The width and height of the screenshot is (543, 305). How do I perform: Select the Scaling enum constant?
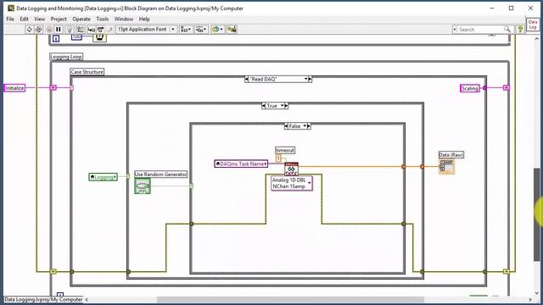point(469,88)
